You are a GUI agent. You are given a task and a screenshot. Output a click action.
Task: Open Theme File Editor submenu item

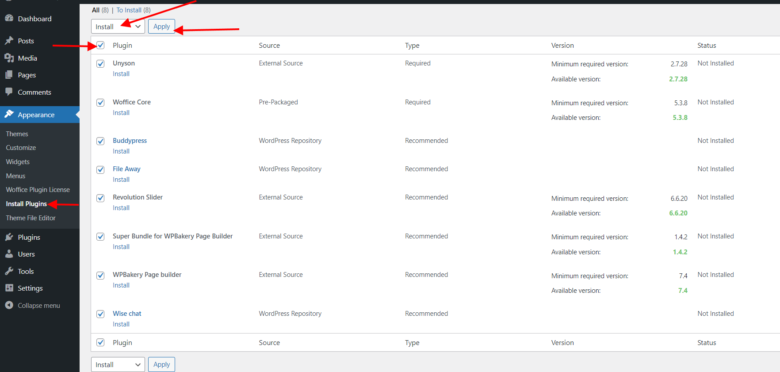click(31, 218)
